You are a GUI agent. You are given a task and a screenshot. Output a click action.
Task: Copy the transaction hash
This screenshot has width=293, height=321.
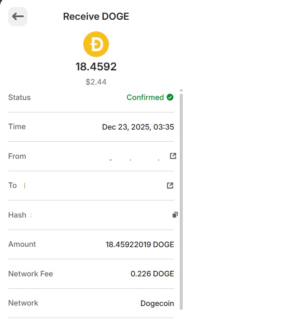(175, 215)
